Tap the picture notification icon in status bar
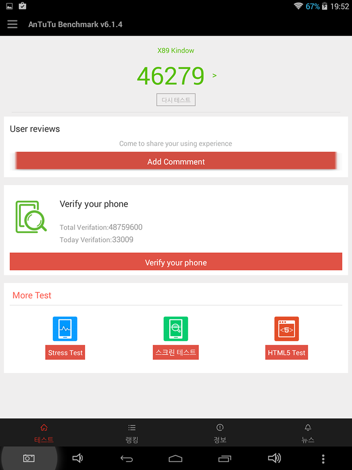The height and width of the screenshot is (470, 352). 10,6
